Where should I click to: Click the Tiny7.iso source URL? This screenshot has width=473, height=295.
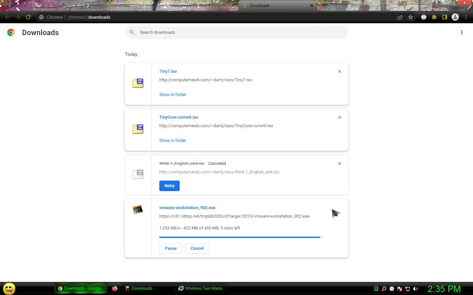[x=206, y=80]
